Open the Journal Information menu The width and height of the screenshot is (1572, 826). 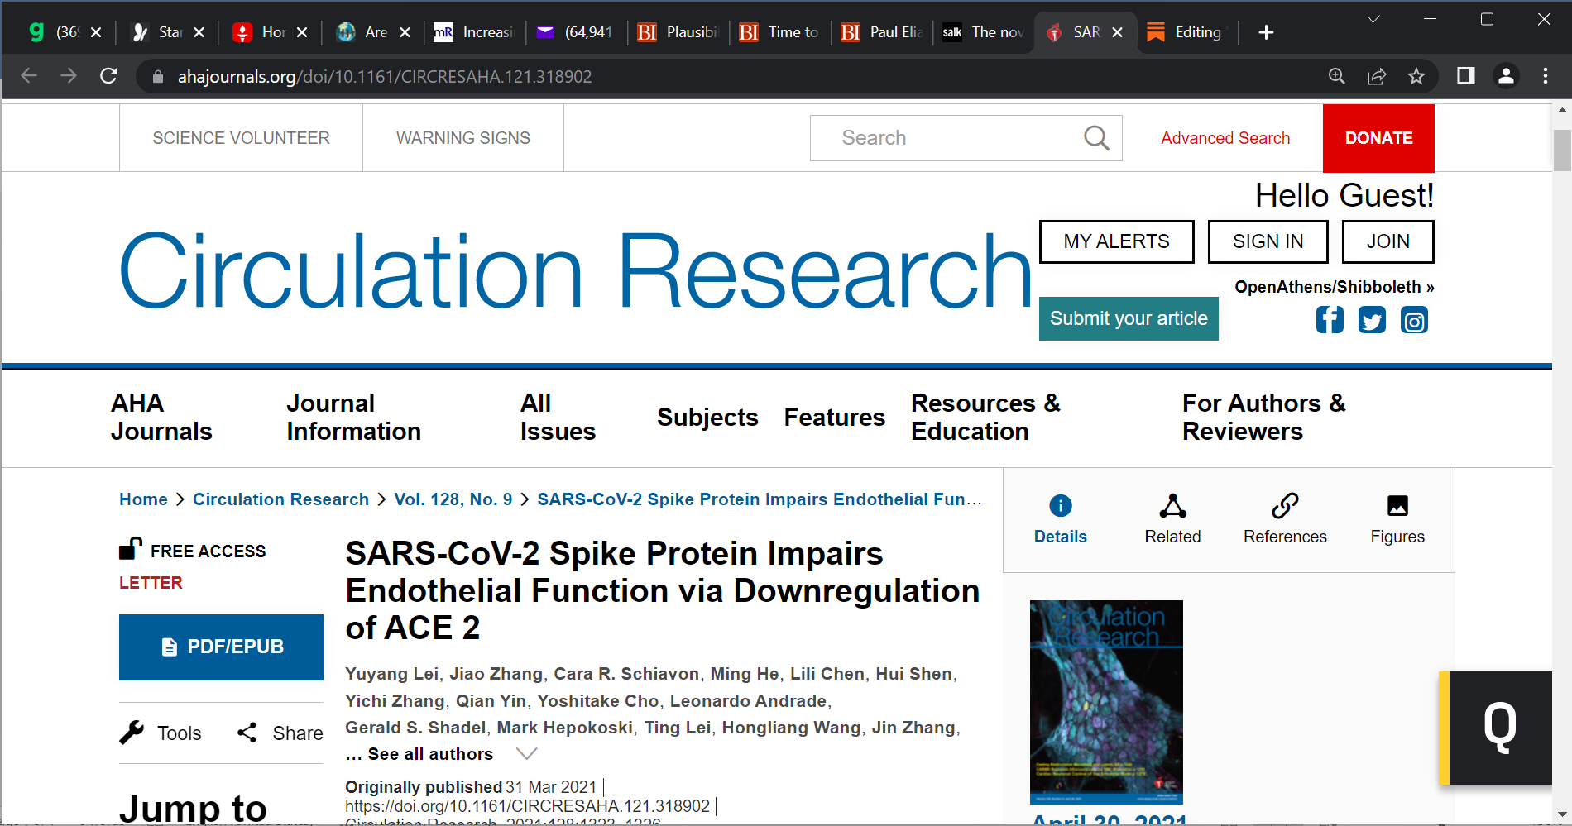coord(353,418)
